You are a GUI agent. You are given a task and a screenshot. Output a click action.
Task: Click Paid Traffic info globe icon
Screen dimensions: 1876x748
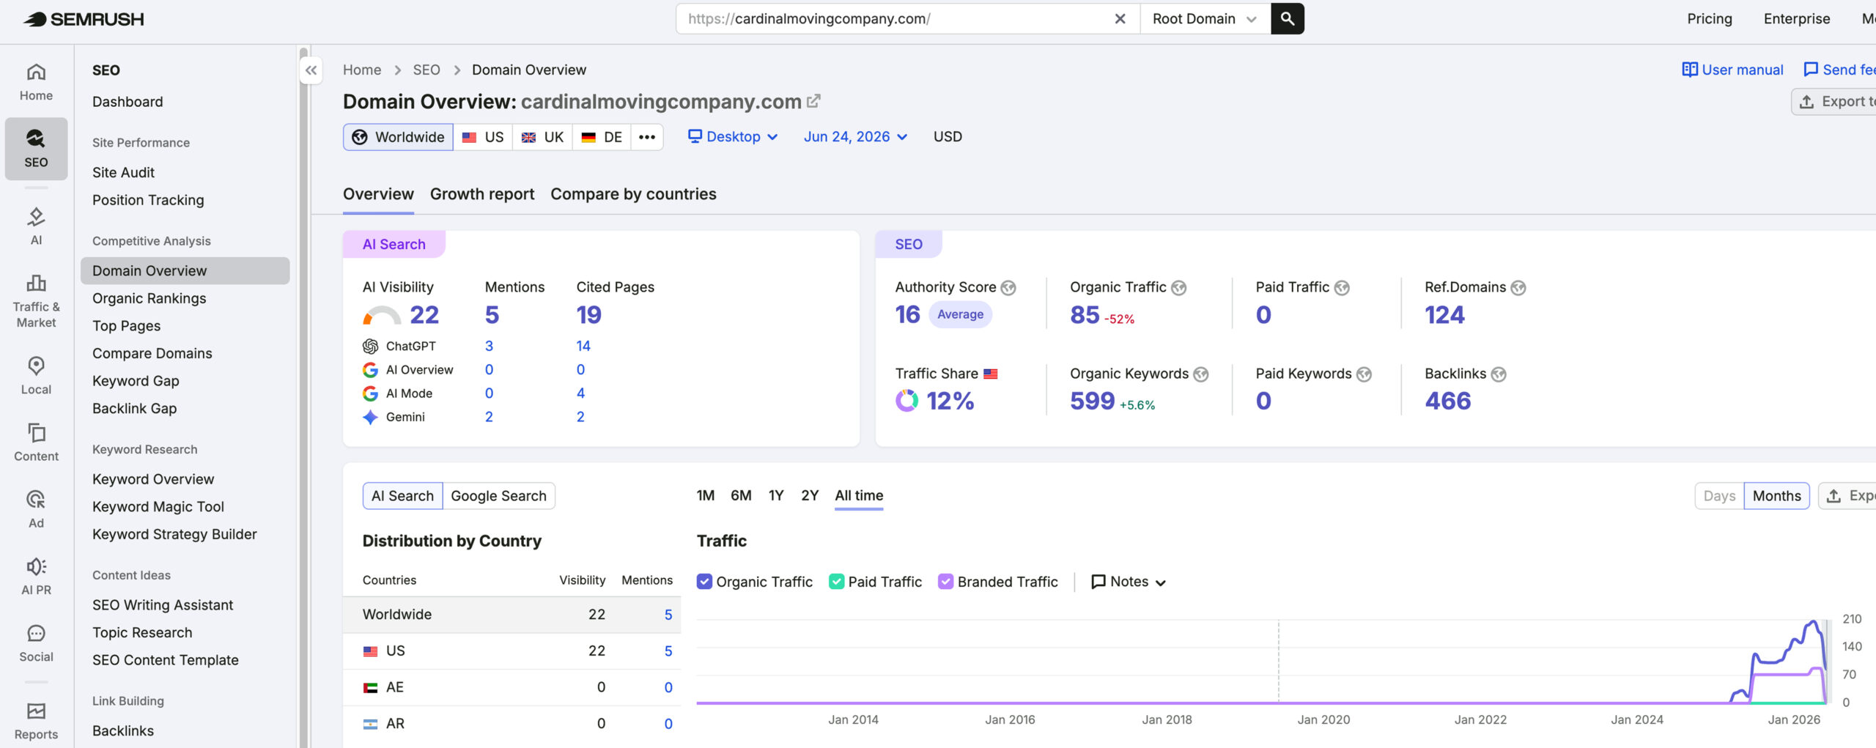[1342, 288]
